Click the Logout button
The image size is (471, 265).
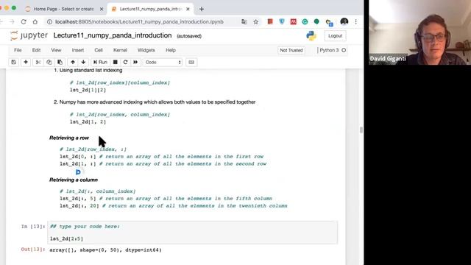tap(336, 36)
